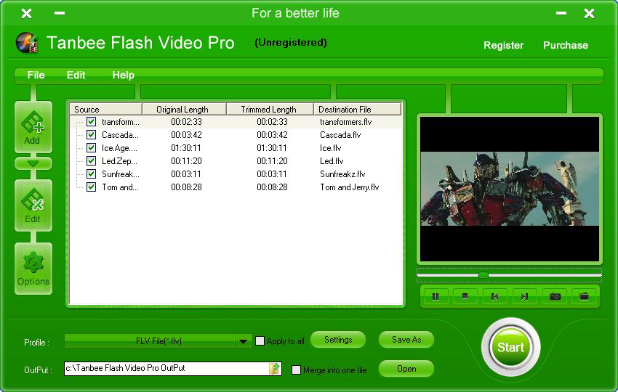Screen dimensions: 618x392
Task: Click the Edit video icon
Action: tap(33, 205)
